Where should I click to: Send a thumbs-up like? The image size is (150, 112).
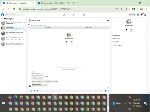[x=109, y=91]
